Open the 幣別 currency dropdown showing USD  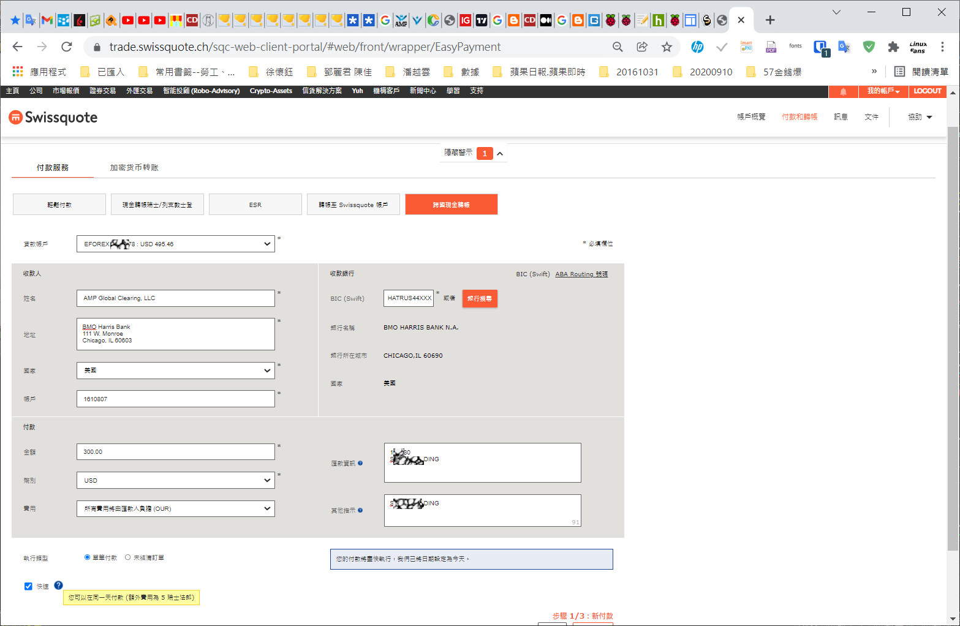176,480
